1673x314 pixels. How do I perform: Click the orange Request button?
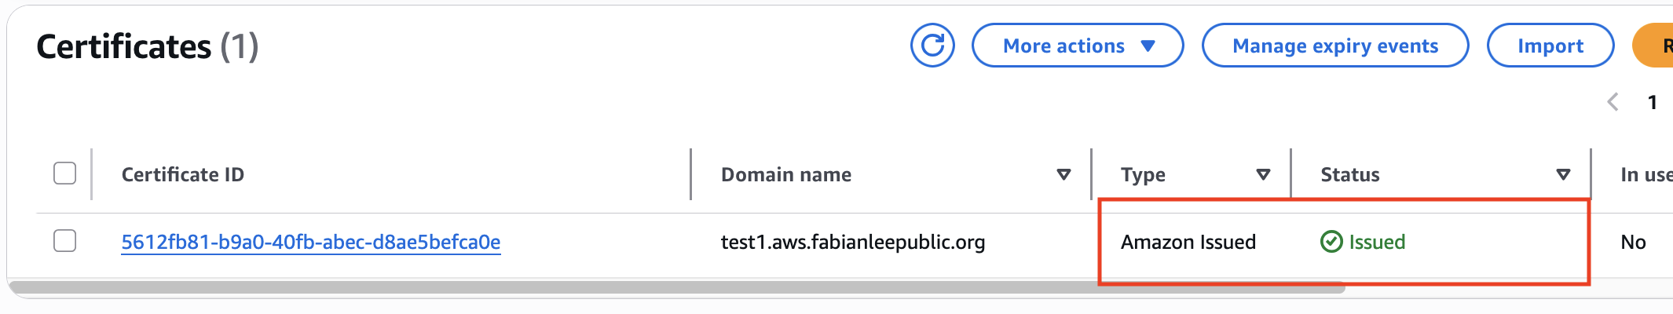click(1657, 46)
